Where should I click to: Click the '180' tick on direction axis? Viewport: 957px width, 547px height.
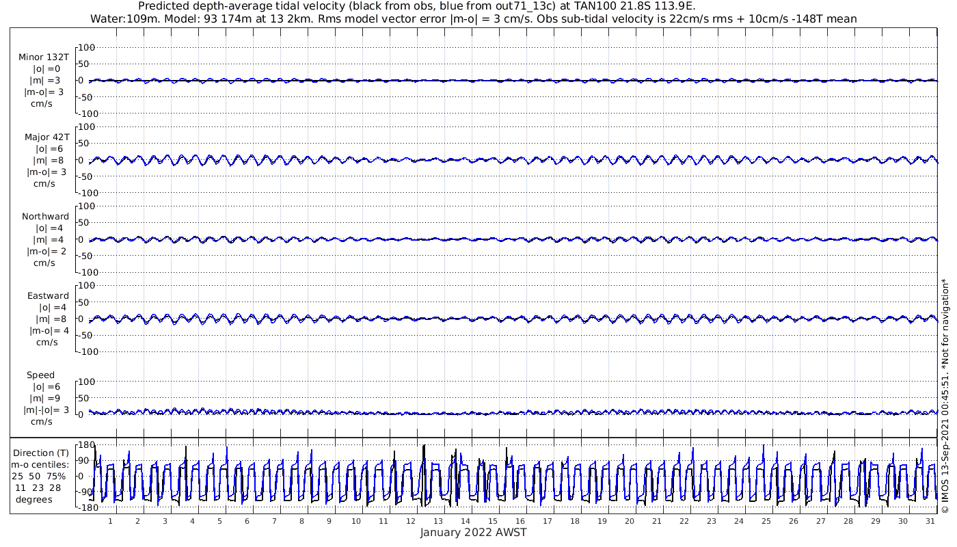pyautogui.click(x=85, y=444)
